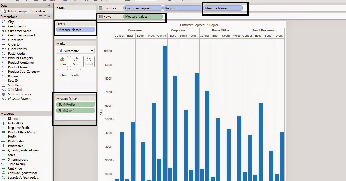Viewport: 346px width, 181px height.
Task: Click the calendar icon next to Ship Date
Action: [x=3, y=85]
